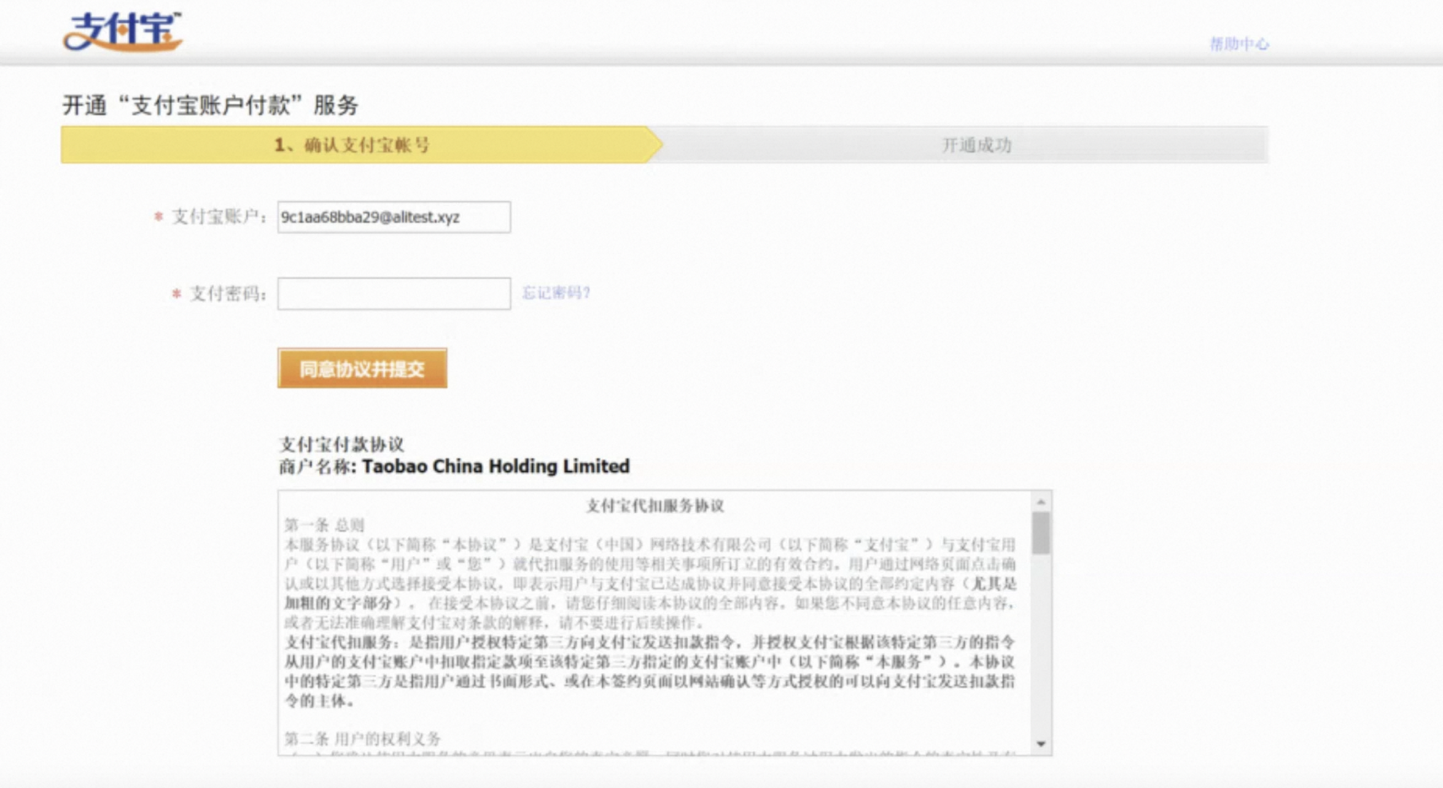1443x788 pixels.
Task: Open the 忘记密码? forgot password link
Action: tap(556, 293)
